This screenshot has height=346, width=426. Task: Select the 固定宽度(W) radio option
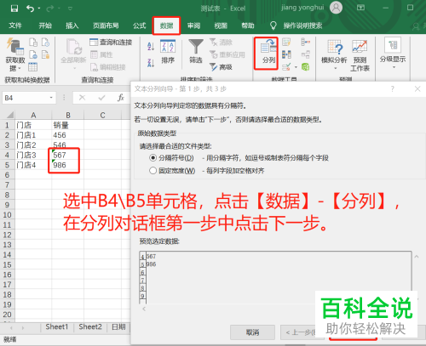tap(153, 171)
